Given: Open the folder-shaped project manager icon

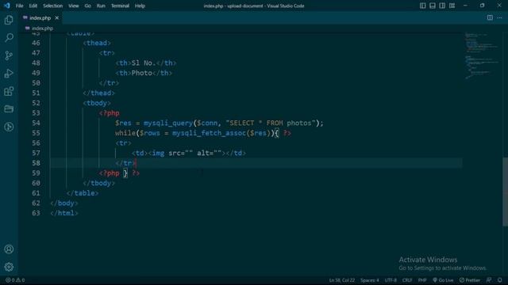Looking at the screenshot, I should [9, 109].
